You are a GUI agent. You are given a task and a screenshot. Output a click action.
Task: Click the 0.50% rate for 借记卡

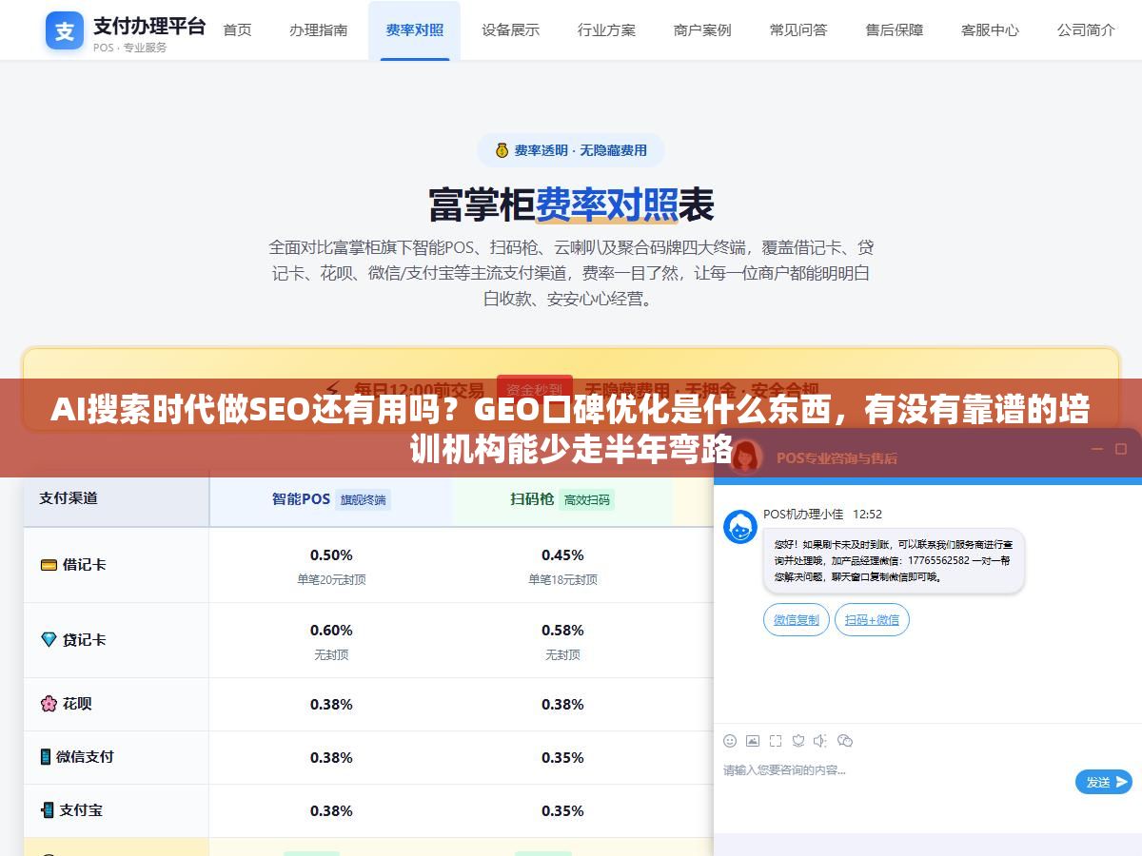331,555
